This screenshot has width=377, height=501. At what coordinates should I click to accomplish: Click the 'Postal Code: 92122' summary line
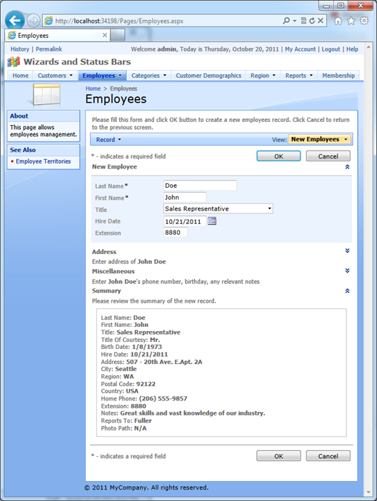(x=129, y=384)
